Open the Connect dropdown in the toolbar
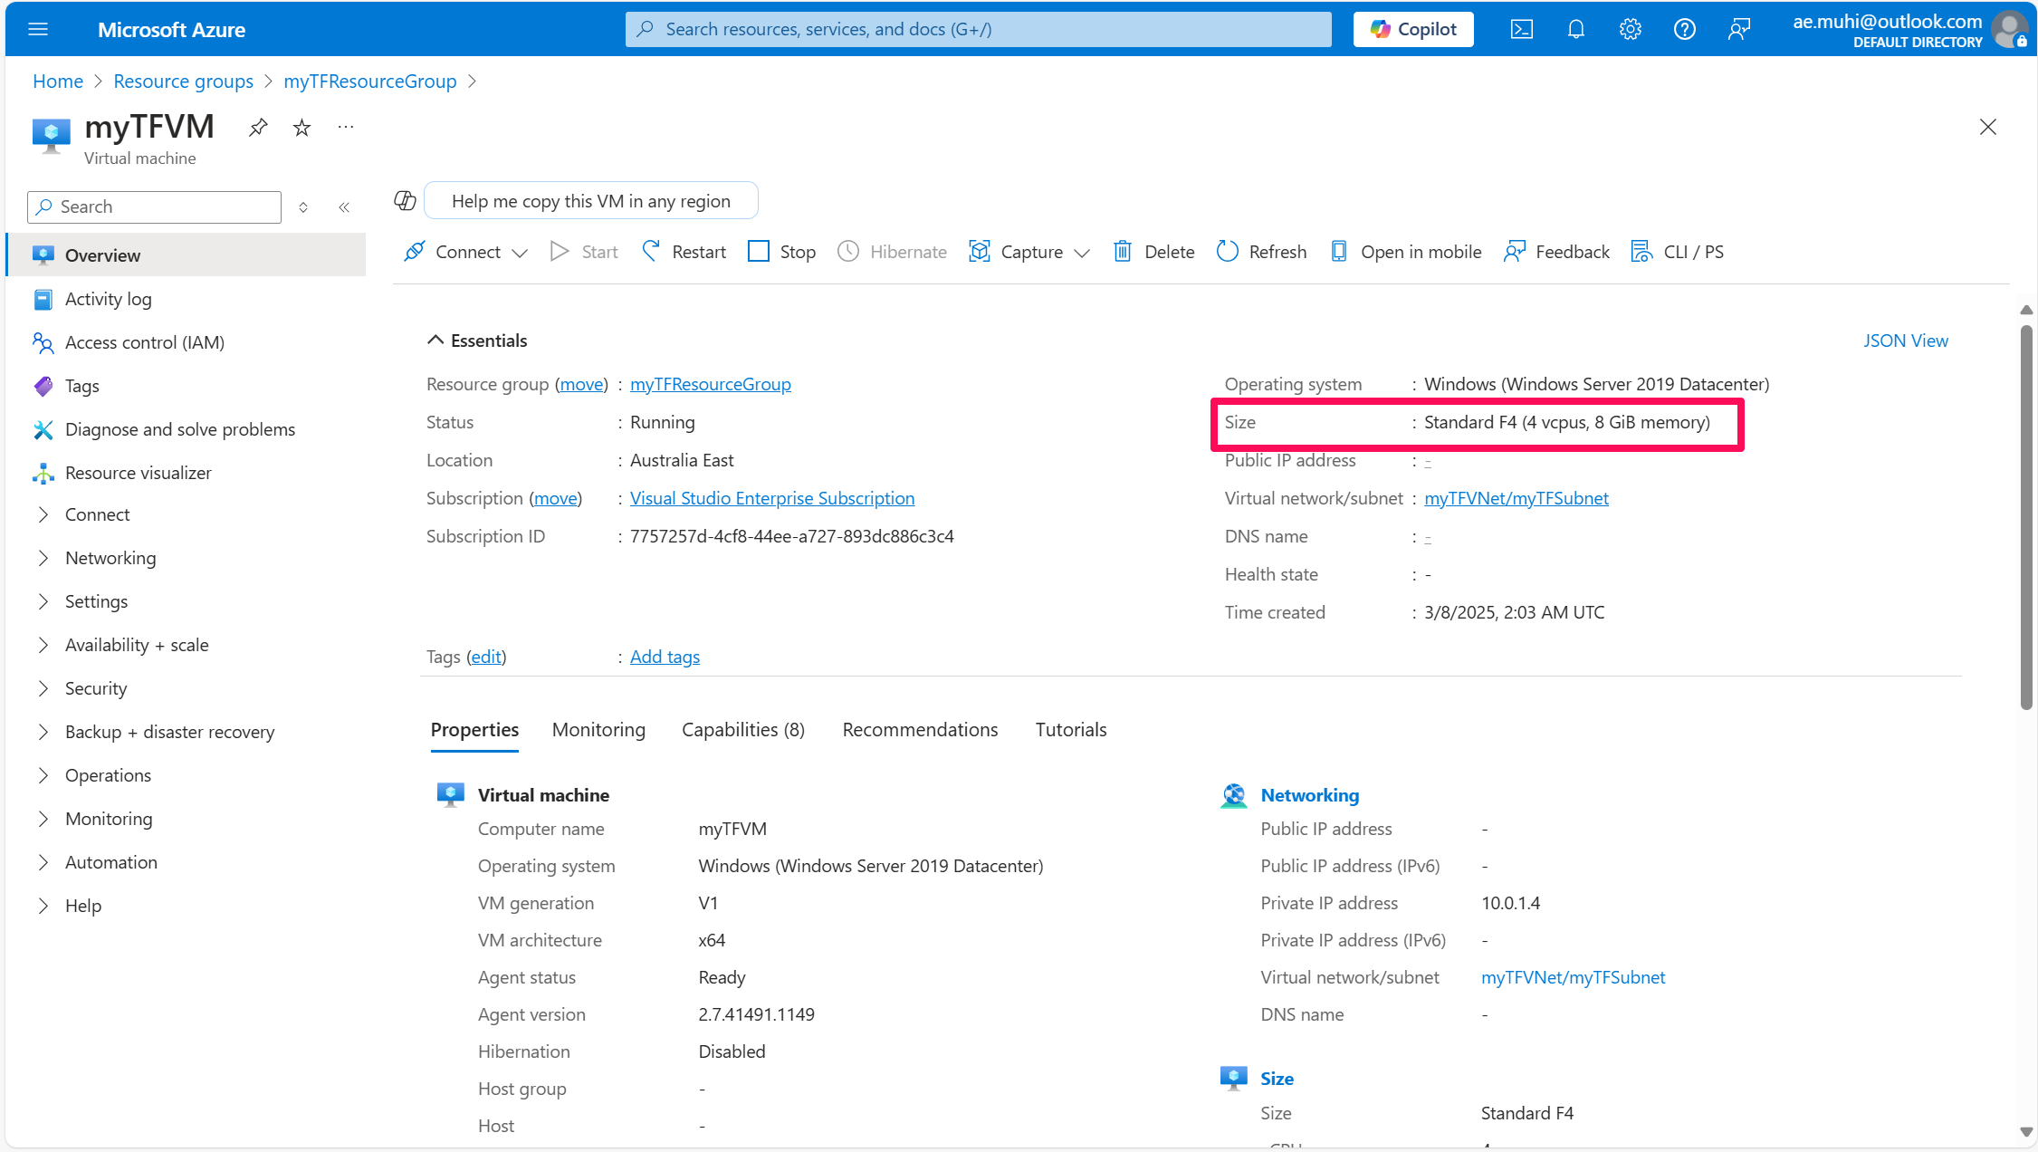2038x1152 pixels. 465,252
